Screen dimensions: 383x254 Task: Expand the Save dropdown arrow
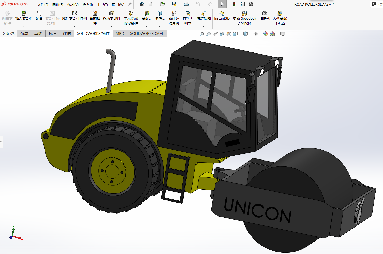pos(180,4)
